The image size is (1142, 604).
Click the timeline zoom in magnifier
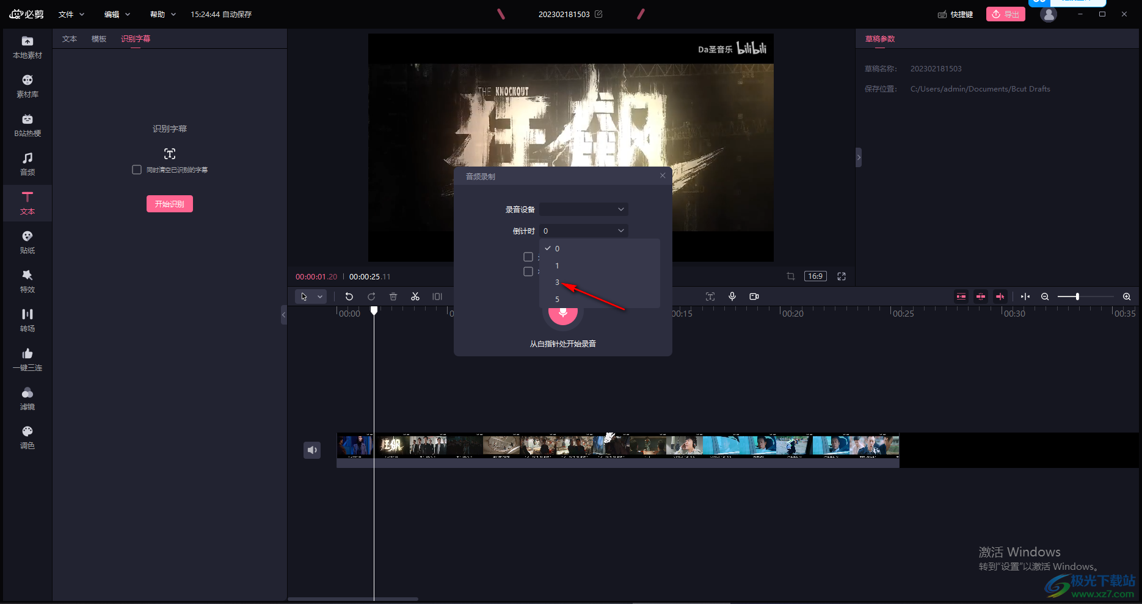[x=1127, y=297]
